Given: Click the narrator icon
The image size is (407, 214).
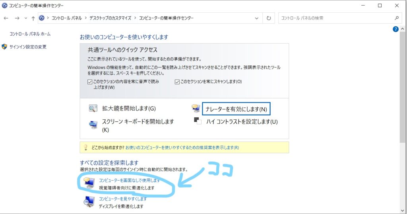Looking at the screenshot, I should point(196,109).
